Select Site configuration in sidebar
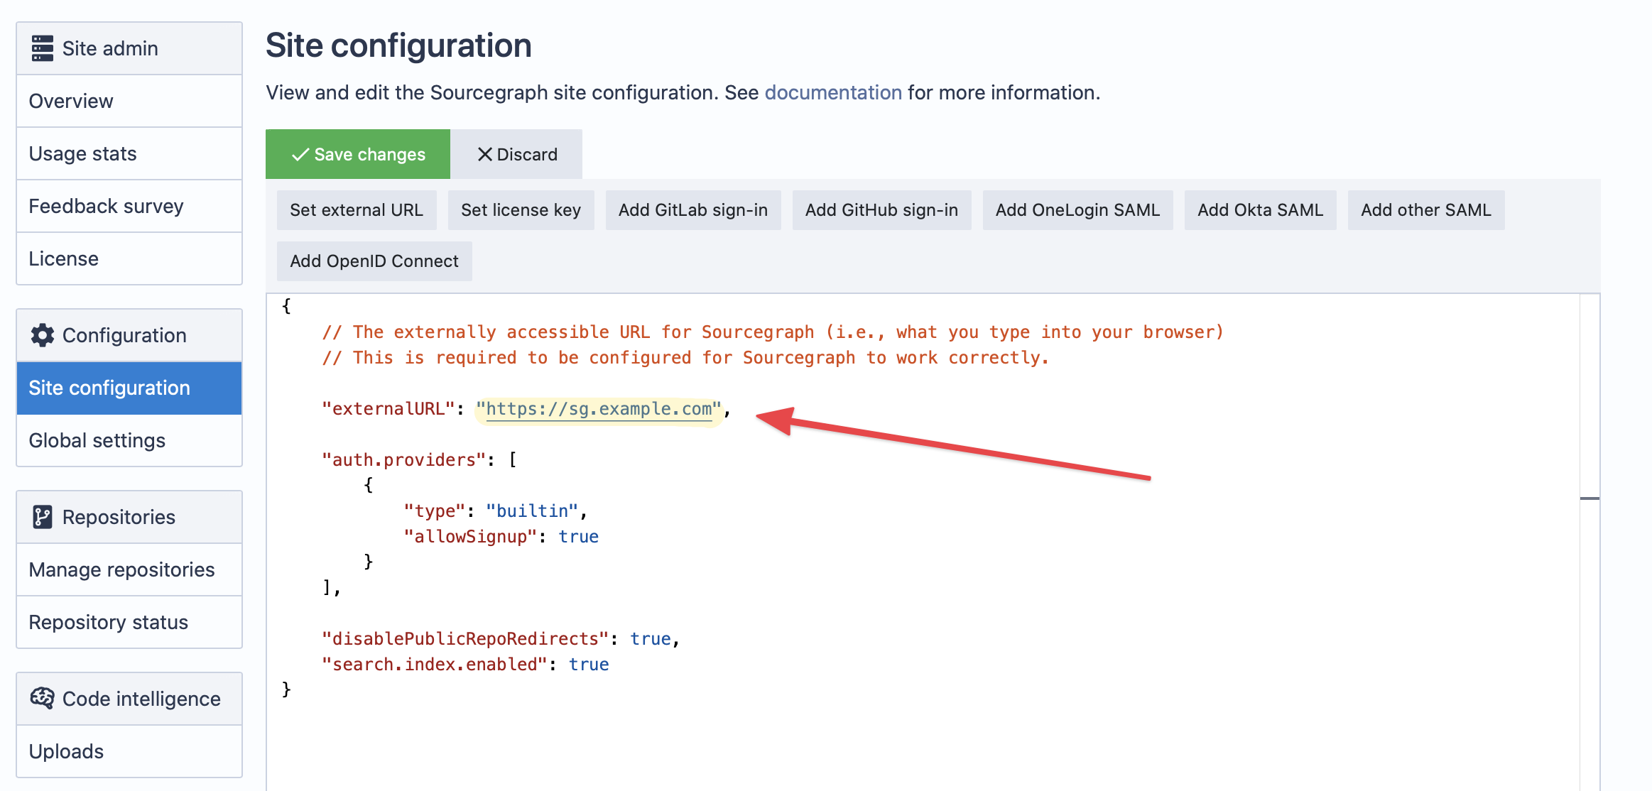Viewport: 1652px width, 791px height. click(129, 388)
